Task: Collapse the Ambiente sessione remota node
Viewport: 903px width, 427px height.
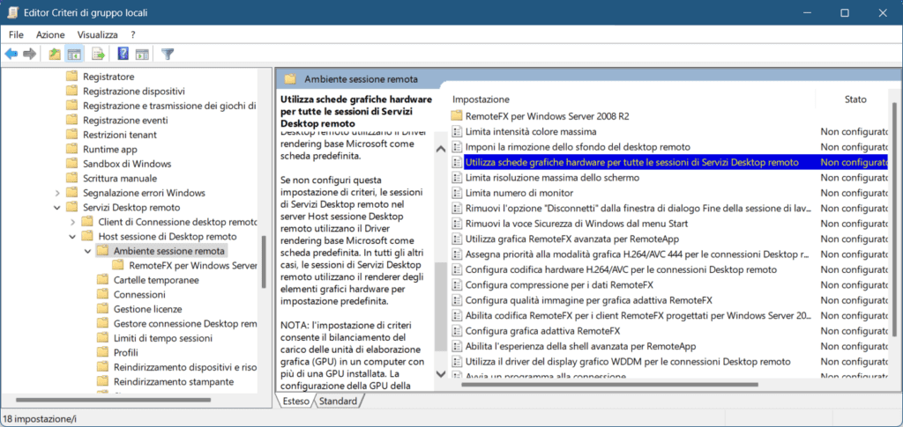Action: 87,251
